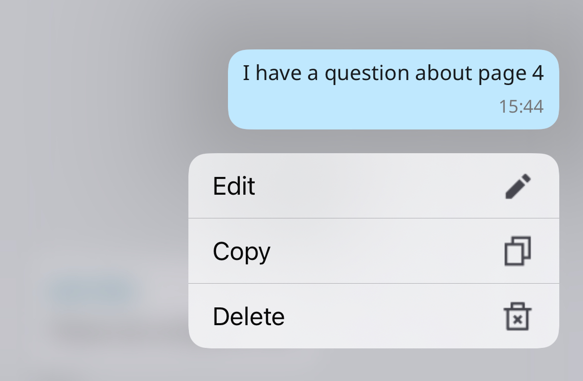Click the trash can icon beside Delete
This screenshot has height=381, width=583.
518,316
